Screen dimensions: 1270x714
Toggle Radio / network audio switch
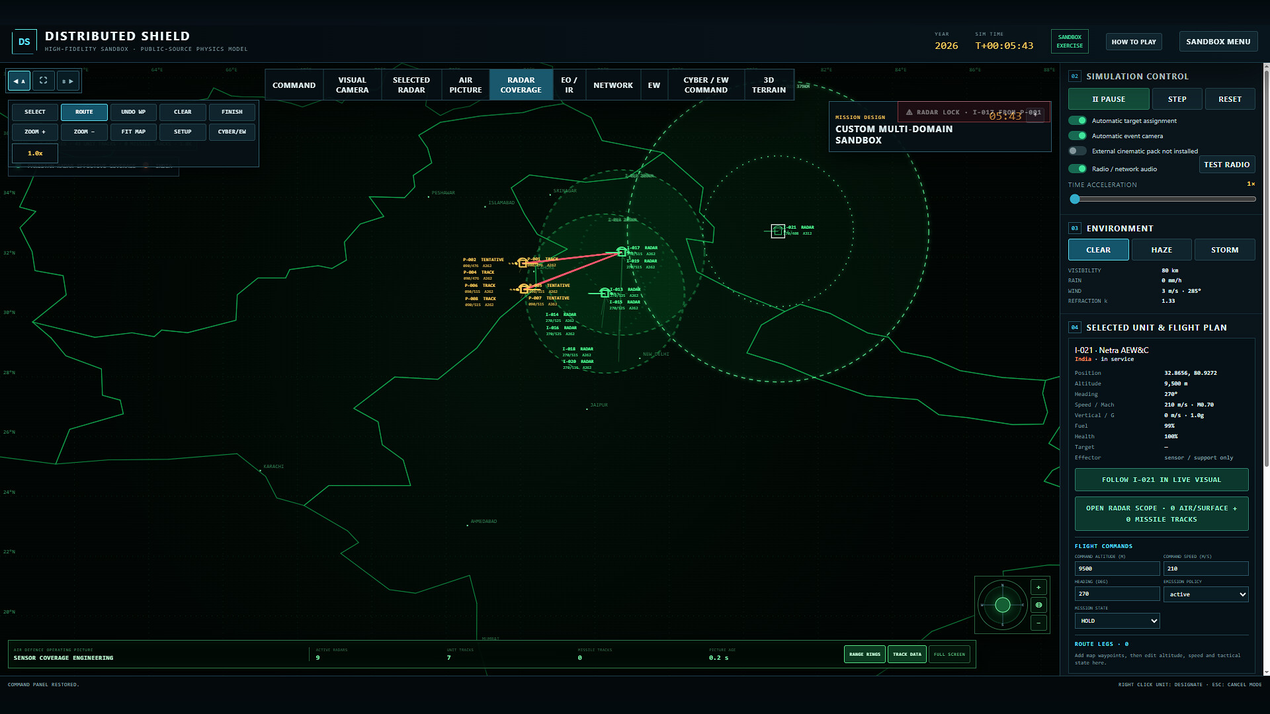point(1078,169)
